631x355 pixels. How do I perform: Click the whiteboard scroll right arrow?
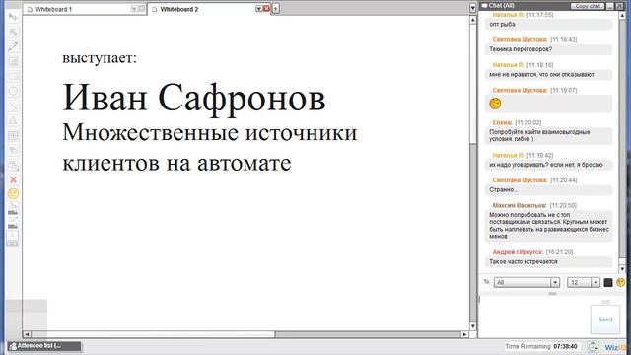pos(464,334)
